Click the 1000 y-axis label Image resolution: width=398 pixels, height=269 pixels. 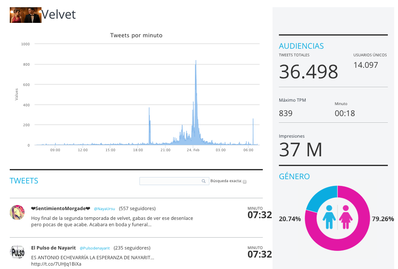coord(25,44)
